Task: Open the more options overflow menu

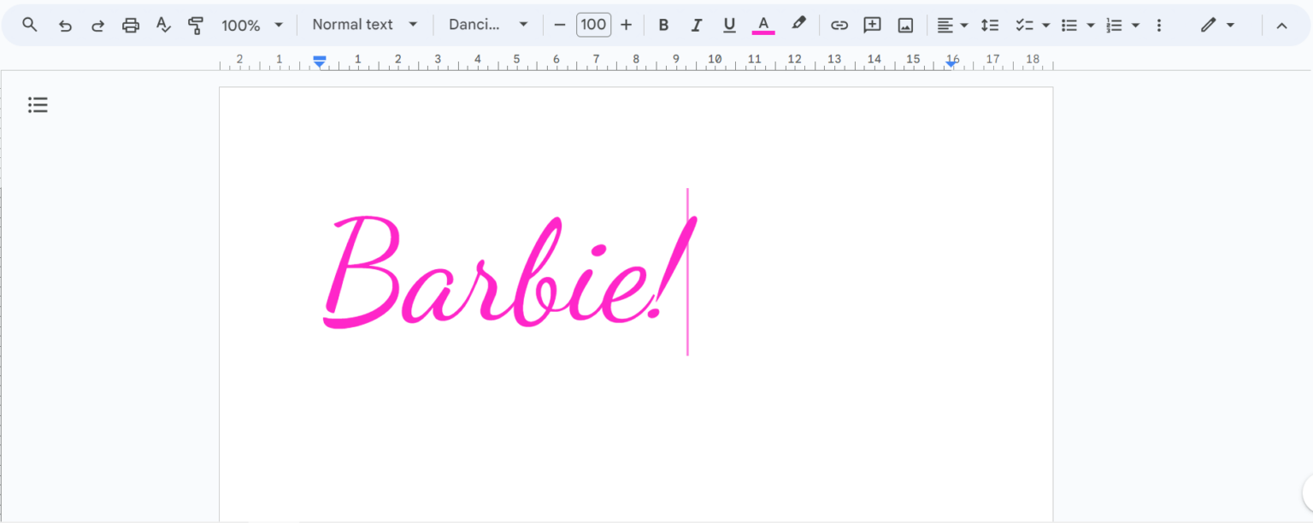Action: point(1159,25)
